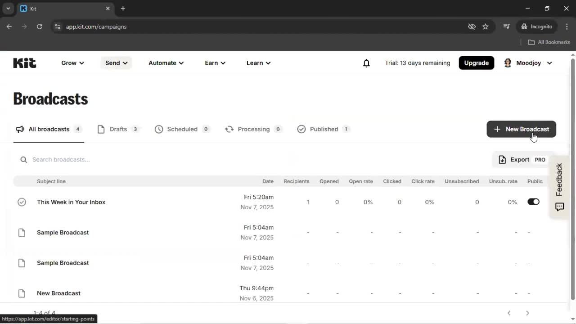Click the New Broadcast button
Viewport: 576px width, 324px height.
coord(521,129)
